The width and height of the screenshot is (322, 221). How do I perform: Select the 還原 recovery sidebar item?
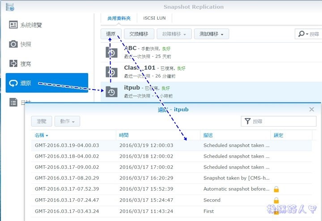pos(47,83)
